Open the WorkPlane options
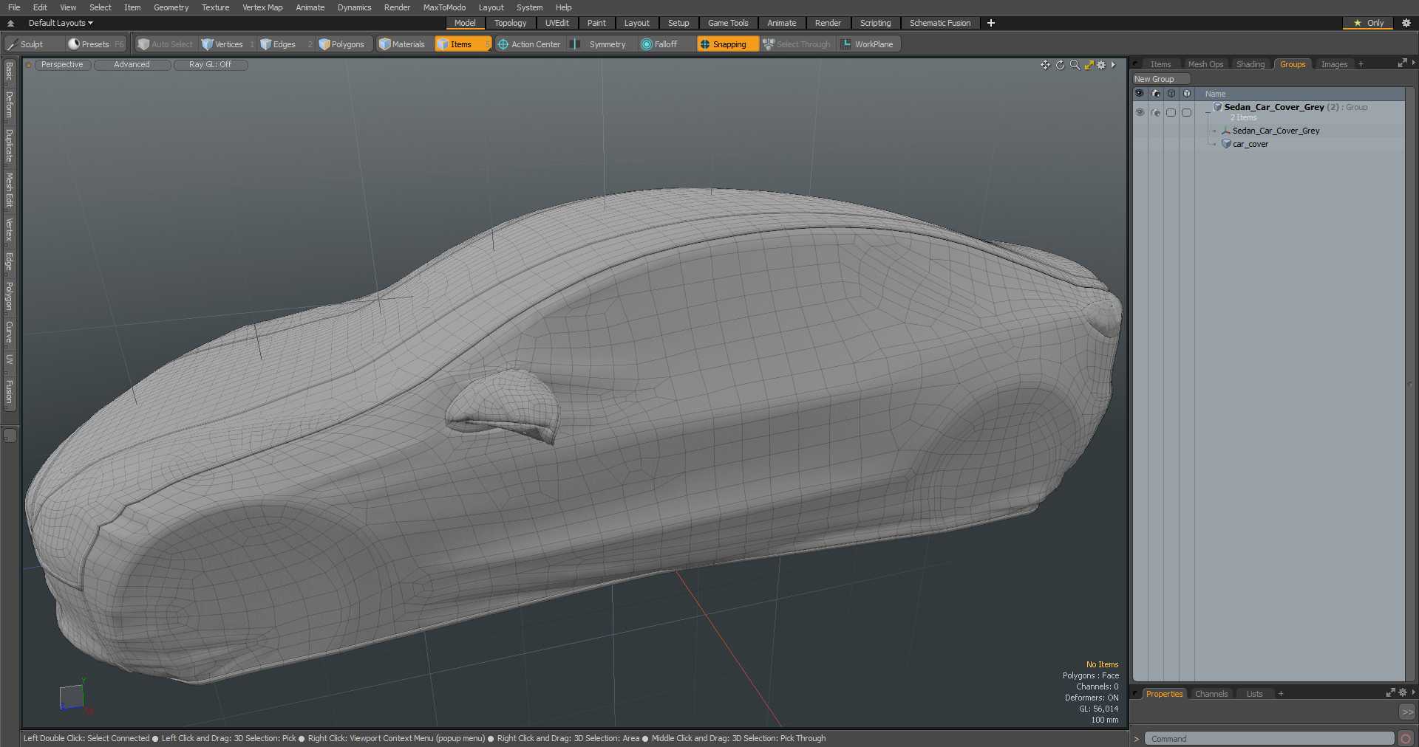 pyautogui.click(x=868, y=44)
